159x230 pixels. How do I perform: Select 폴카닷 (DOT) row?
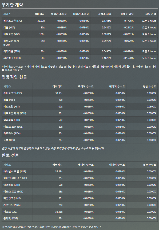pyautogui.click(x=79, y=218)
